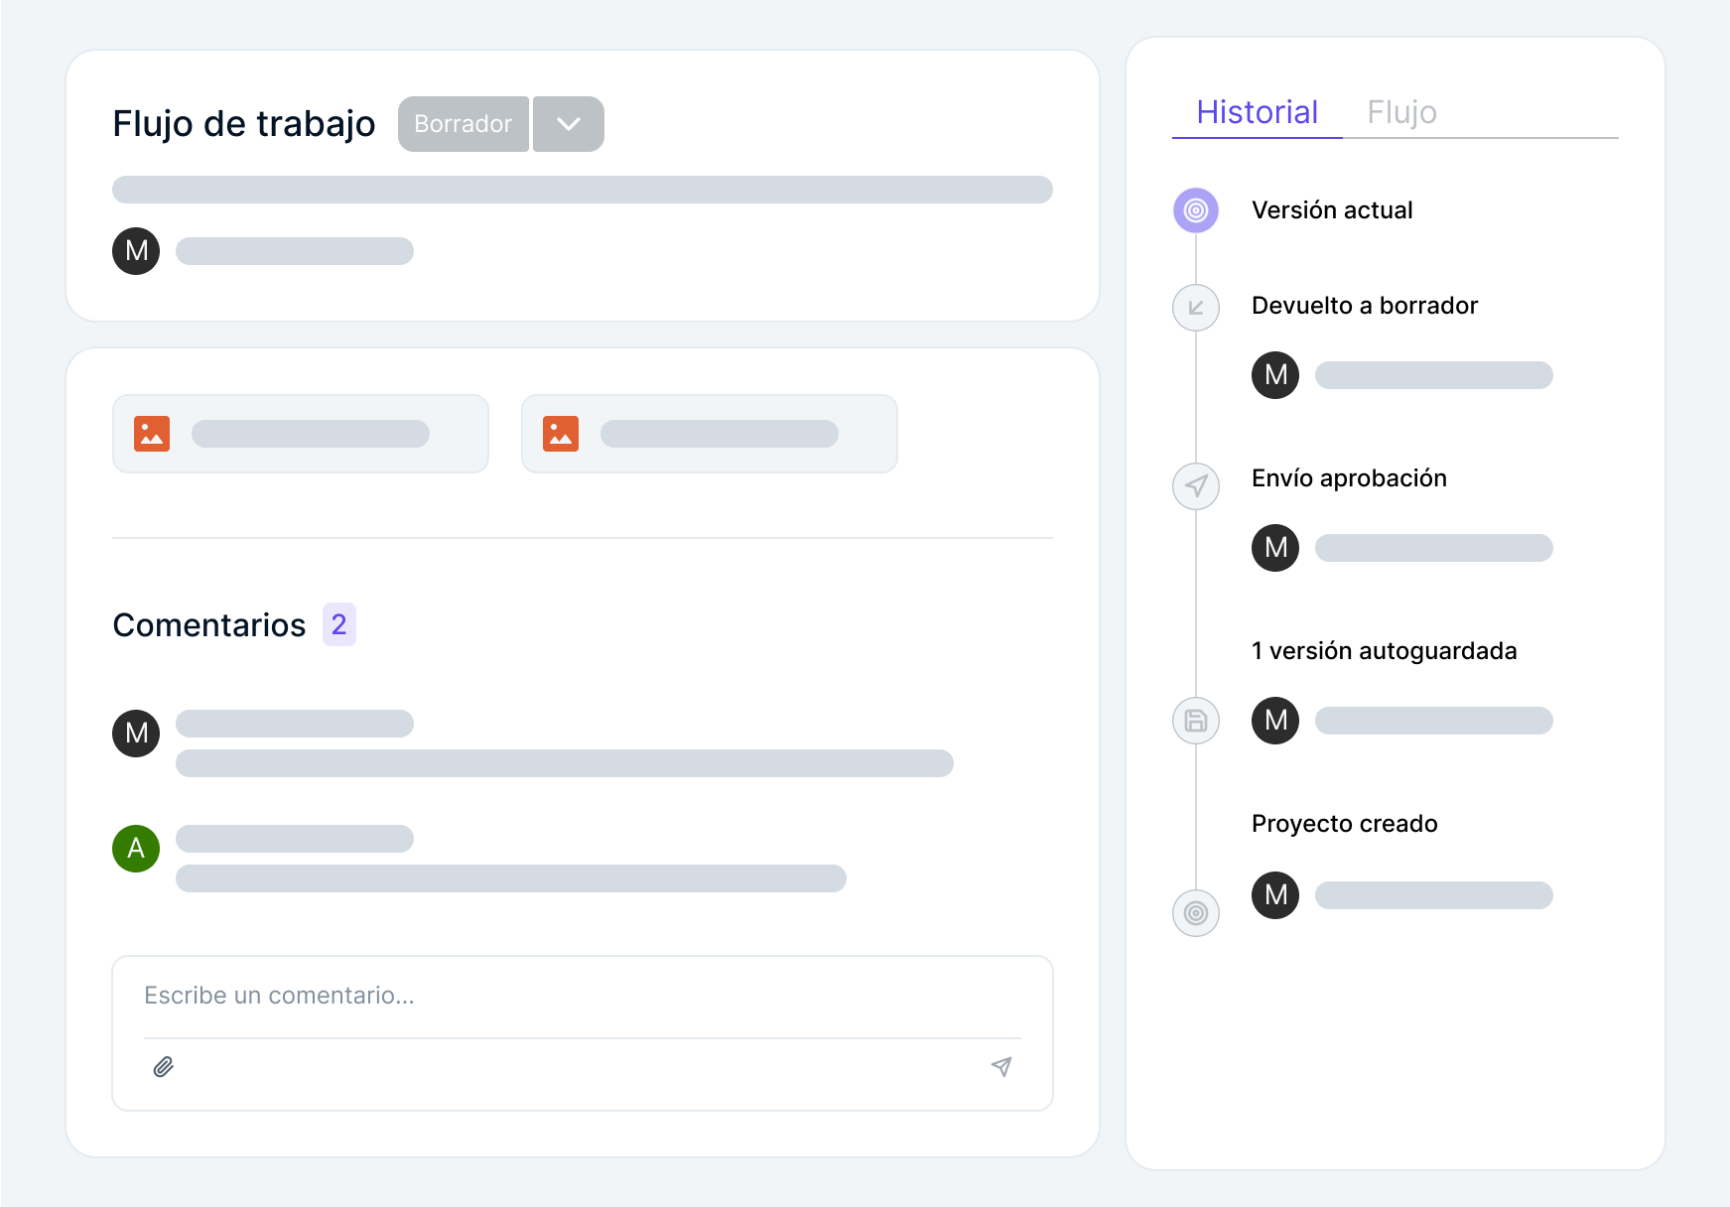
Task: Switch to the Flujo tab
Action: tap(1401, 112)
